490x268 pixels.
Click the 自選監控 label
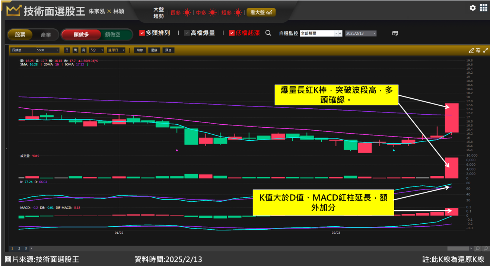point(289,33)
